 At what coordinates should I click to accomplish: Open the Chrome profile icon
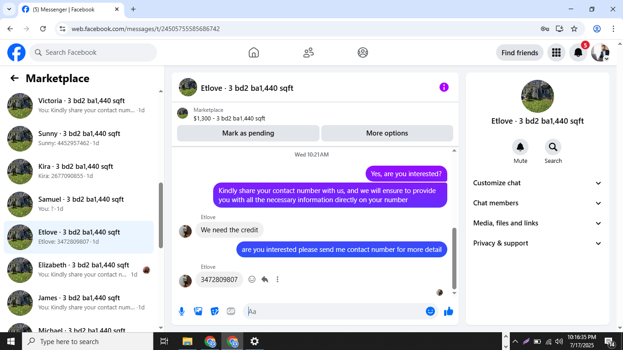click(597, 29)
